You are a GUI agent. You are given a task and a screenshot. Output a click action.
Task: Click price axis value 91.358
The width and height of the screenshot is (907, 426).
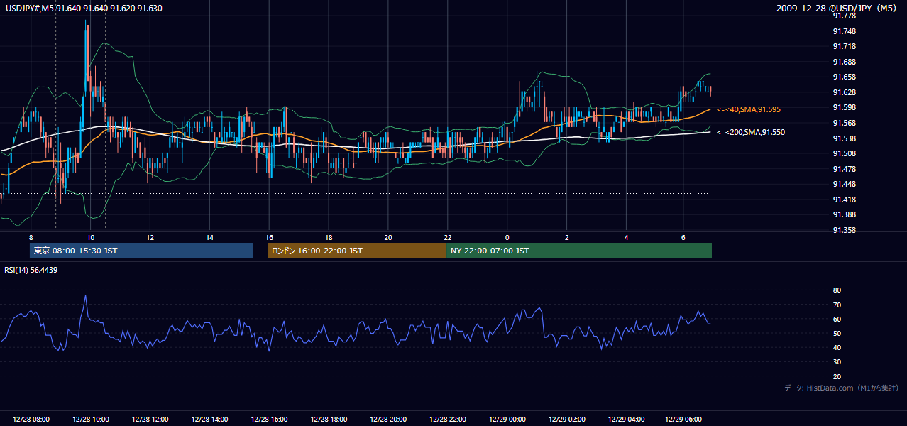(844, 230)
